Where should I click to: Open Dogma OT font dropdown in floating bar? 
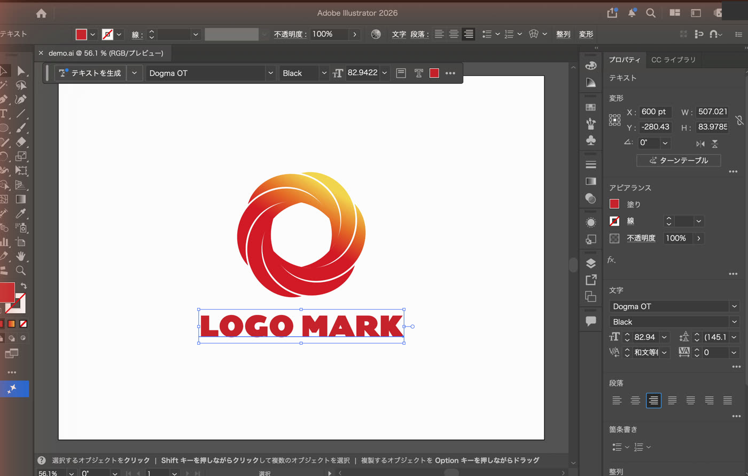(x=270, y=73)
